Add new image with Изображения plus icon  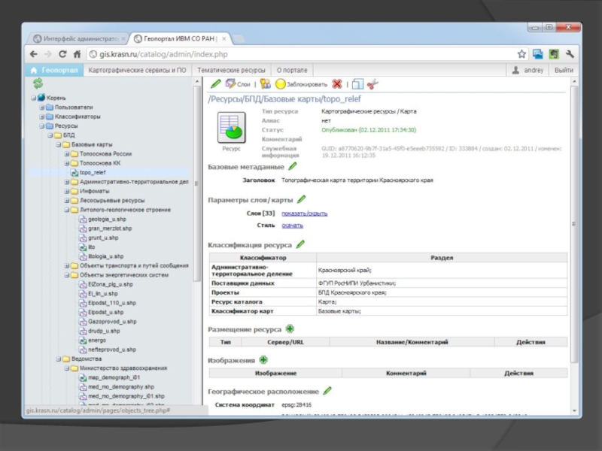[263, 360]
